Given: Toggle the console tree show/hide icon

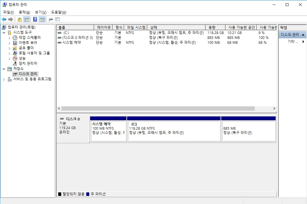Looking at the screenshot, I should [27, 19].
